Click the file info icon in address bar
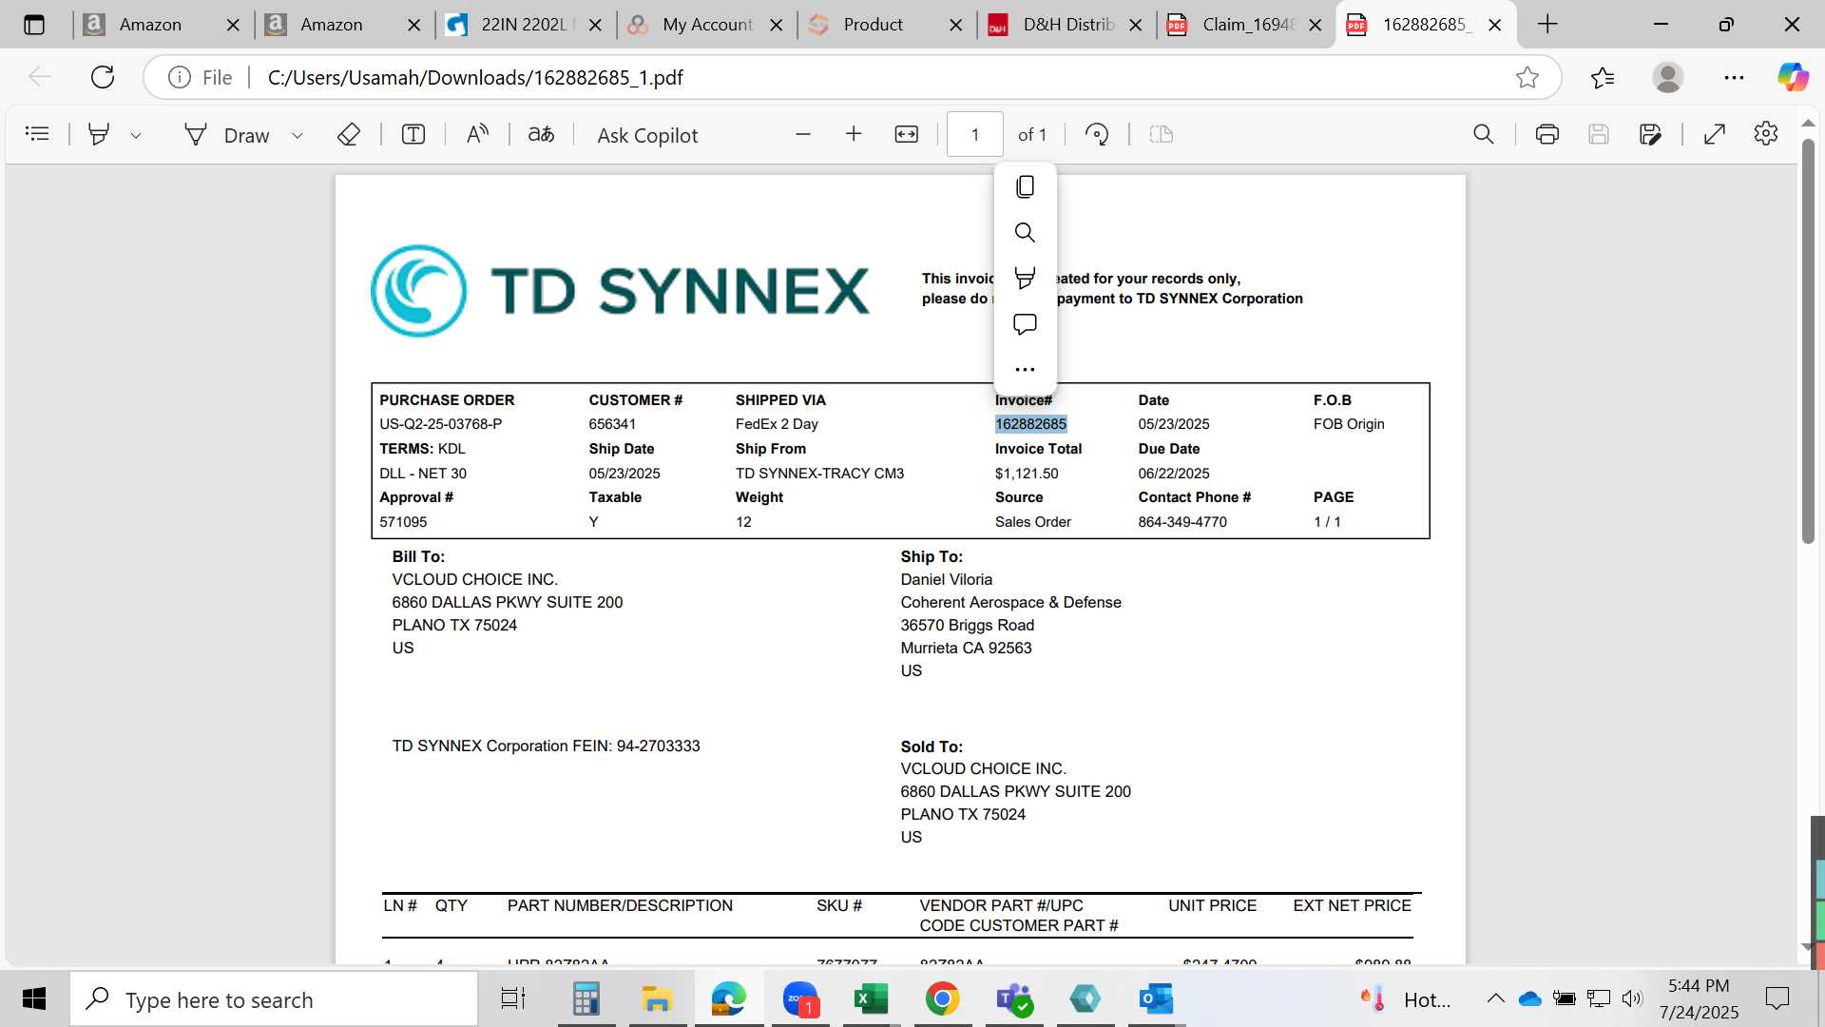 tap(180, 77)
